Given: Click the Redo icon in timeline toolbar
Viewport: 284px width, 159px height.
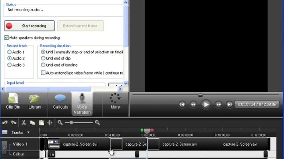Looking at the screenshot, I should [14, 123].
